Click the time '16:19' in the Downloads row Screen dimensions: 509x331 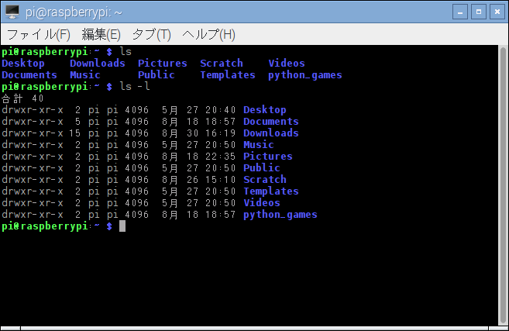221,133
